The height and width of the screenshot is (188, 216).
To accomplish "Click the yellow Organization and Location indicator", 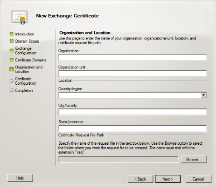I will click(x=12, y=69).
